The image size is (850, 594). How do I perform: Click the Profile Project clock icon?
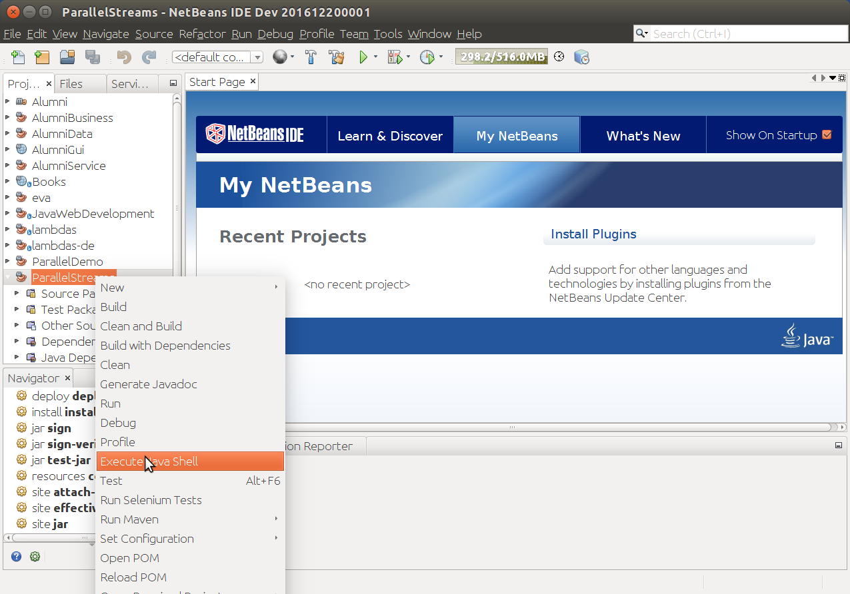tap(427, 57)
